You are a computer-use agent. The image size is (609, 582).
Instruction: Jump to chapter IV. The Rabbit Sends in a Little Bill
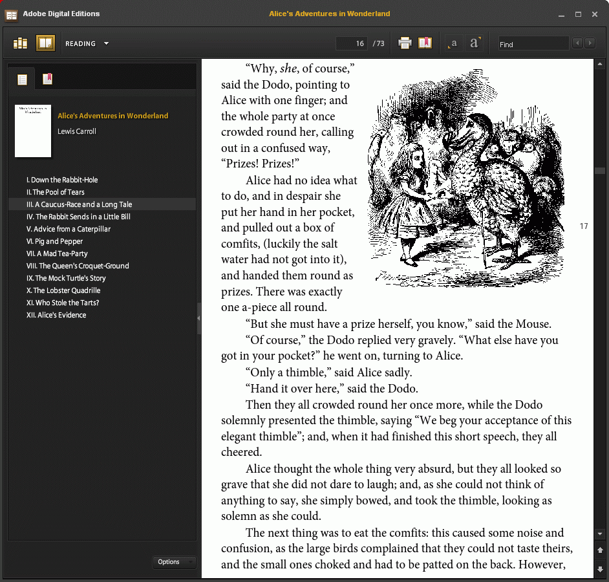[x=78, y=217]
